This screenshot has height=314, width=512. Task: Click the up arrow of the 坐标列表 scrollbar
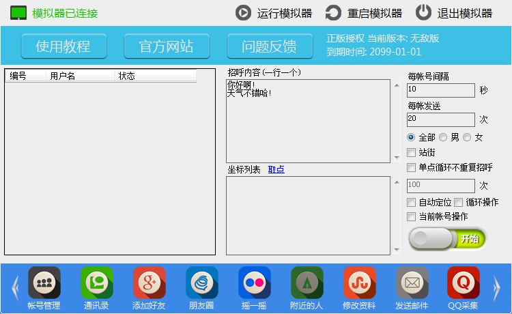[x=397, y=182]
